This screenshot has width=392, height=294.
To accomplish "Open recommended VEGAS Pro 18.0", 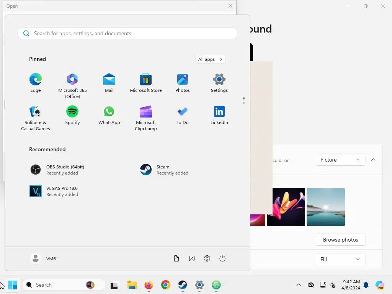I will click(x=54, y=191).
